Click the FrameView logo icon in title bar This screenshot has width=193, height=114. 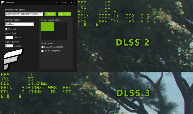(3, 2)
